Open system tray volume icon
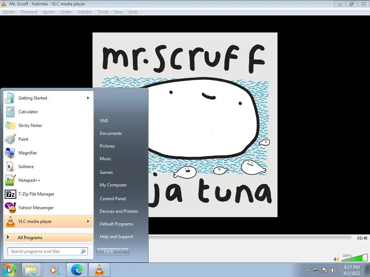 (334, 270)
